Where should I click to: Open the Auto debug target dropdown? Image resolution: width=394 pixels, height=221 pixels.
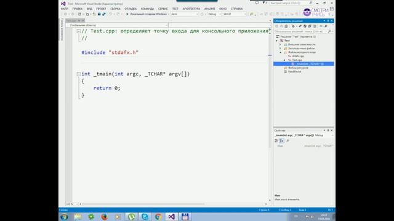coord(185,14)
